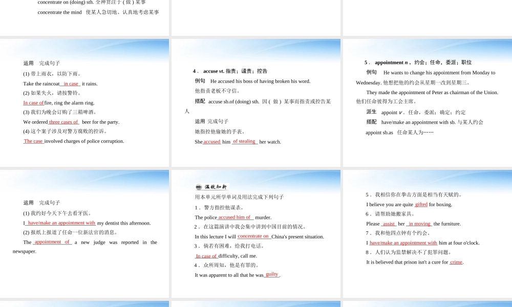This screenshot has width=512, height=307.
Task: Click 'accuse sb.of (doing) sth.' collocation line
Action: point(263,101)
